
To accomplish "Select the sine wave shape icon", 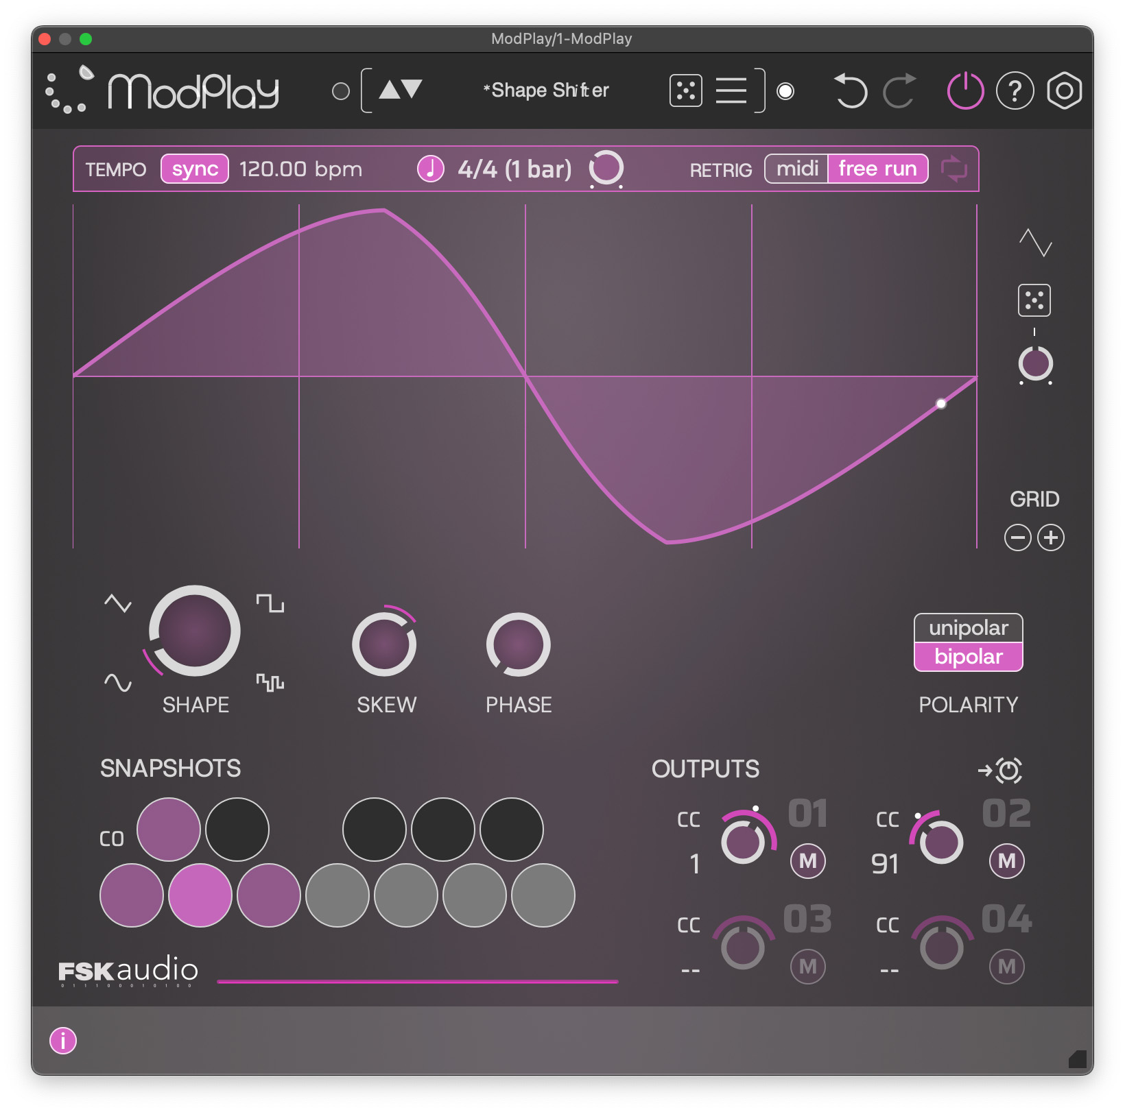I will pyautogui.click(x=118, y=683).
